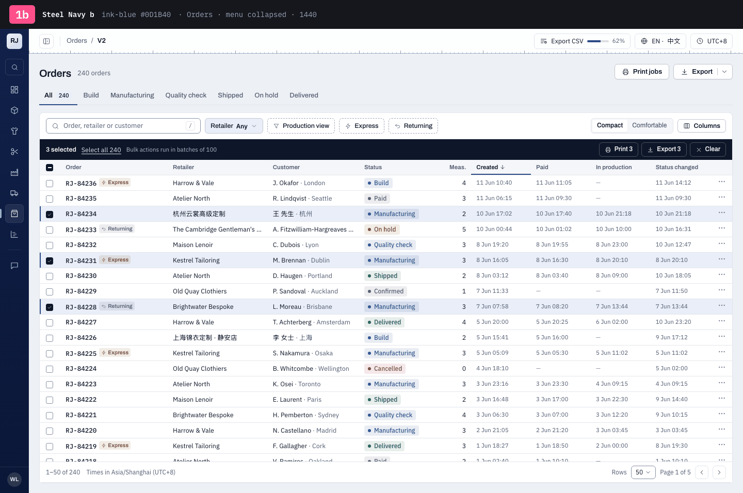This screenshot has width=743, height=493.
Task: Open the search icon in sidebar
Action: click(x=14, y=67)
